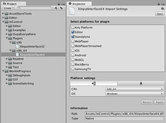
Task: Click the search by type icon
Action: 56,8
